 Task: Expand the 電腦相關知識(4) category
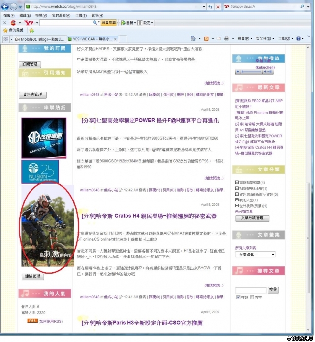point(237,183)
